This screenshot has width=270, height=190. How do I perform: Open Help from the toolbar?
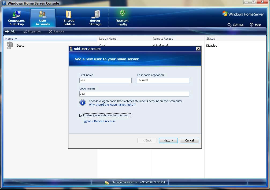[x=255, y=25]
